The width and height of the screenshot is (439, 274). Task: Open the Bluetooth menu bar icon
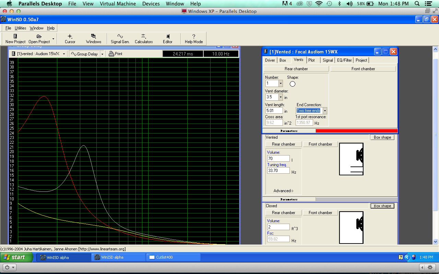pyautogui.click(x=340, y=4)
